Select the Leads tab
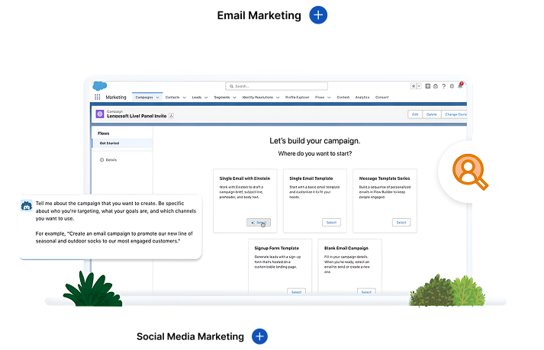Image resolution: width=544 pixels, height=350 pixels. coord(197,98)
